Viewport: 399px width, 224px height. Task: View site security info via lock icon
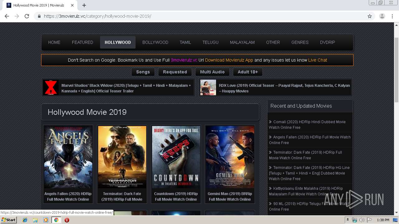click(x=39, y=16)
